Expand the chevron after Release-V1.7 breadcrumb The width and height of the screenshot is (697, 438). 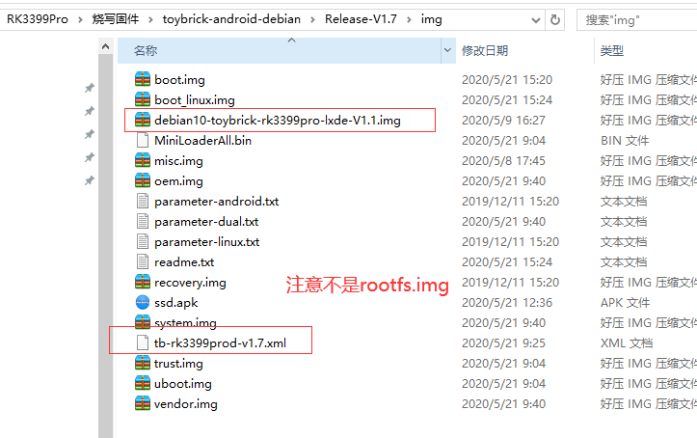pos(409,19)
